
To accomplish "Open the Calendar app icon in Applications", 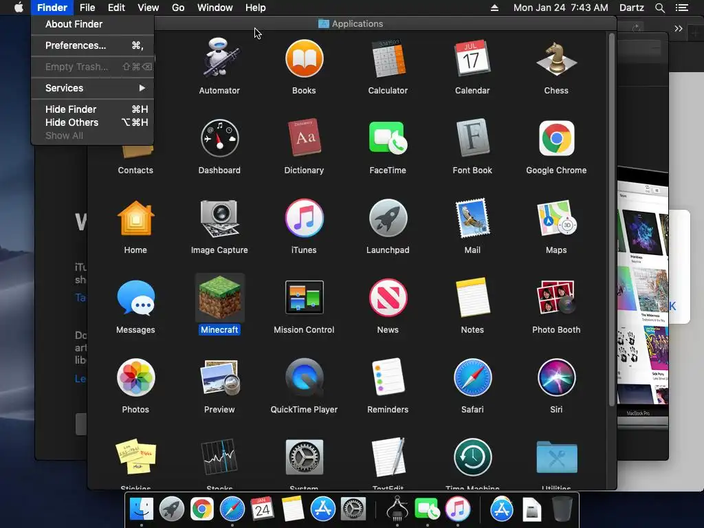I will coord(472,58).
